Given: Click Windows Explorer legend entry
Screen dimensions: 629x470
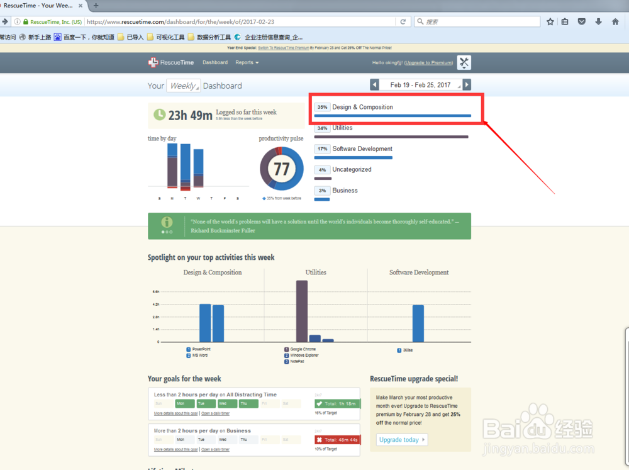Looking at the screenshot, I should (x=301, y=355).
